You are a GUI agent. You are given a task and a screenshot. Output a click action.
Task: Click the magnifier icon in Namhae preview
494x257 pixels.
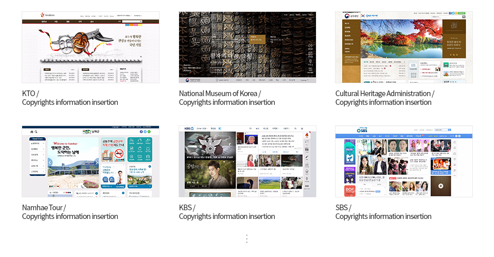pos(36,132)
